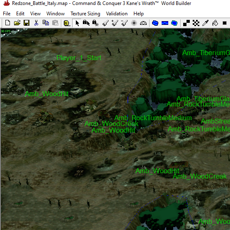Open the Help menu
The width and height of the screenshot is (230, 230).
138,14
